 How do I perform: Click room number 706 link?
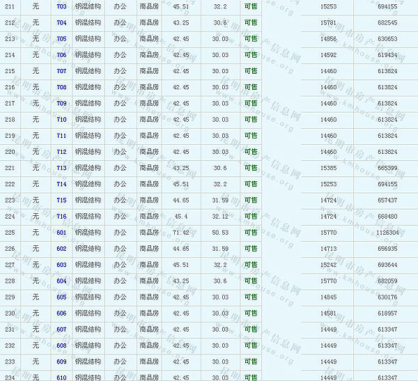[61, 55]
